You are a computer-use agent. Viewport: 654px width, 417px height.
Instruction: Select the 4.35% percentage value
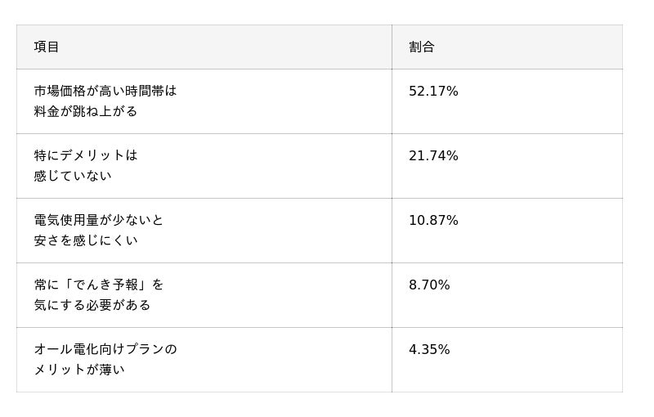tap(429, 350)
